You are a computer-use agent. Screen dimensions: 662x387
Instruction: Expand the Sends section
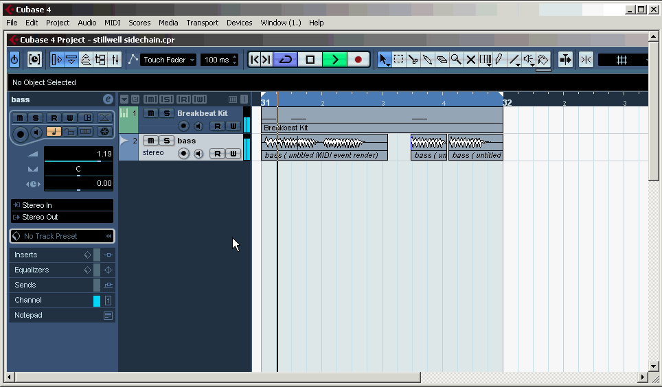[62, 285]
